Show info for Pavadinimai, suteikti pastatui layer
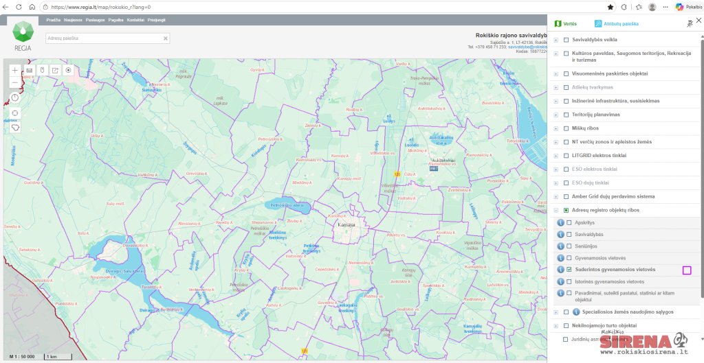The height and width of the screenshot is (363, 704). click(x=560, y=293)
